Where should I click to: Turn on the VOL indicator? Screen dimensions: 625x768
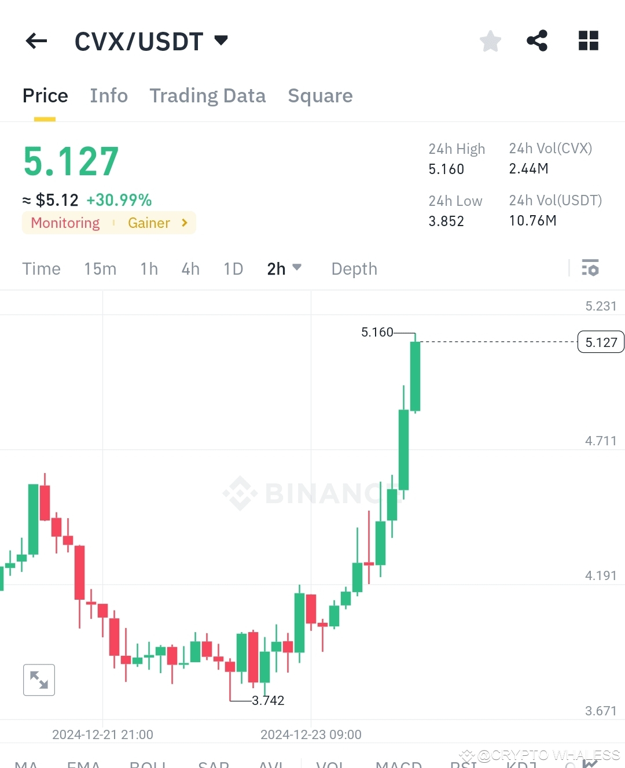click(330, 765)
